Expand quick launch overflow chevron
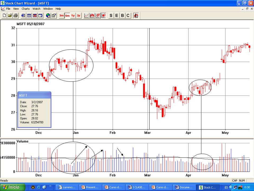 pyautogui.click(x=50, y=186)
